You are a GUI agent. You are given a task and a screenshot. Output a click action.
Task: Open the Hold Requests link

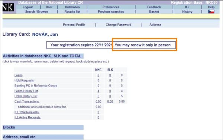click(x=24, y=81)
